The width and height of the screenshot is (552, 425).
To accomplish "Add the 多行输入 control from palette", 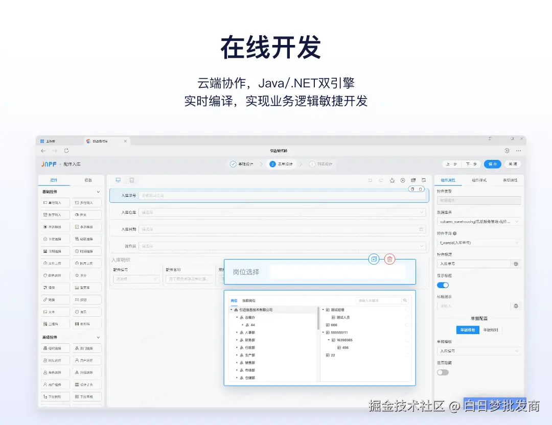I will click(x=87, y=203).
